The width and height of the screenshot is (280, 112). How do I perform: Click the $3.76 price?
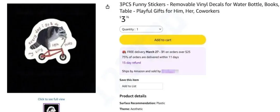(x=124, y=19)
